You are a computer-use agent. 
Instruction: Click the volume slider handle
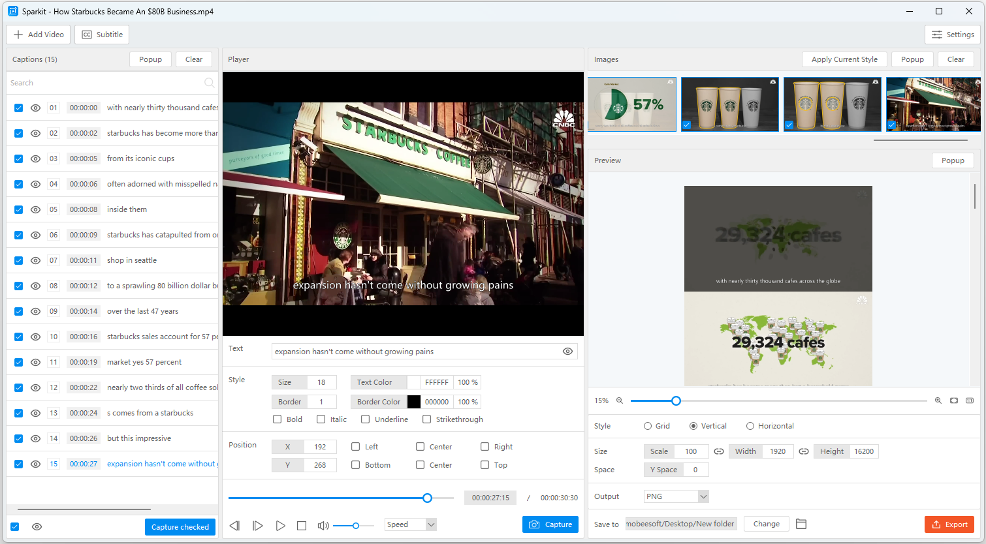pos(356,525)
